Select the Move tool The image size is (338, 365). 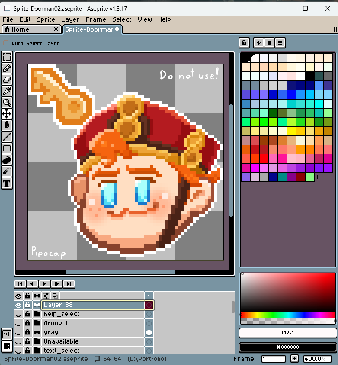[7, 114]
